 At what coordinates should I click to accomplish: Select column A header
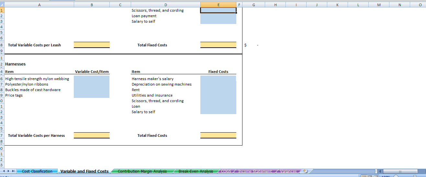point(39,5)
